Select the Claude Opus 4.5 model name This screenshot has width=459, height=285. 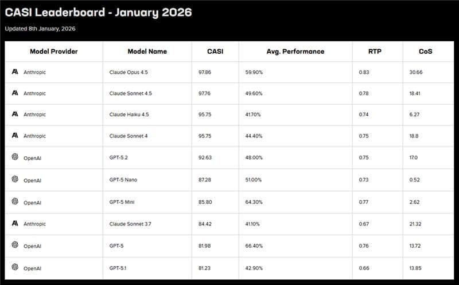click(x=129, y=73)
